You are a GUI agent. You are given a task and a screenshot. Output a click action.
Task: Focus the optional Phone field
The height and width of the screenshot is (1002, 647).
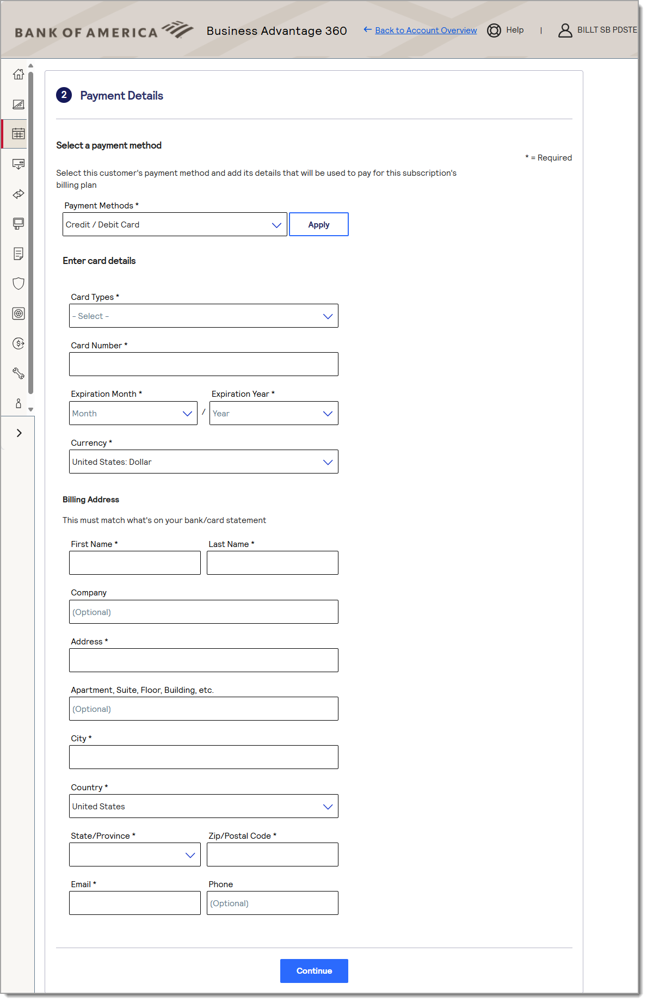coord(273,903)
